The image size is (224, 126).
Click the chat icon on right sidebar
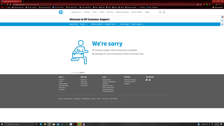[x=222, y=24]
